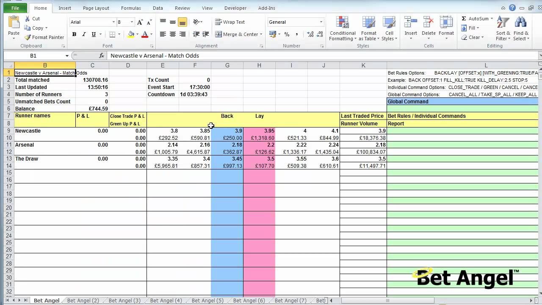This screenshot has height=305, width=542.
Task: Open the Copy dropdown arrow
Action: (x=47, y=28)
